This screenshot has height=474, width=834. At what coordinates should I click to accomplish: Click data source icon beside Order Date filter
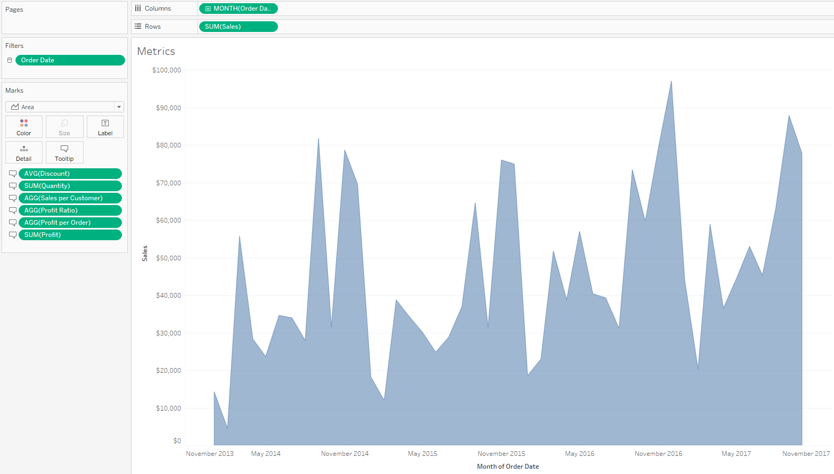(10, 60)
